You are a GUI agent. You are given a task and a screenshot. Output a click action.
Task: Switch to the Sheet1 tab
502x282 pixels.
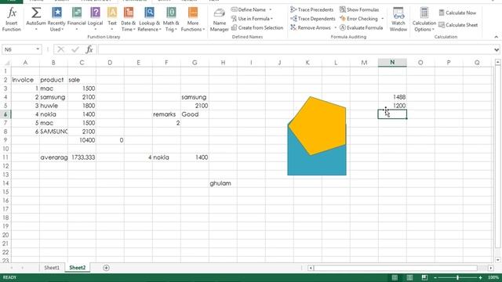pos(52,268)
